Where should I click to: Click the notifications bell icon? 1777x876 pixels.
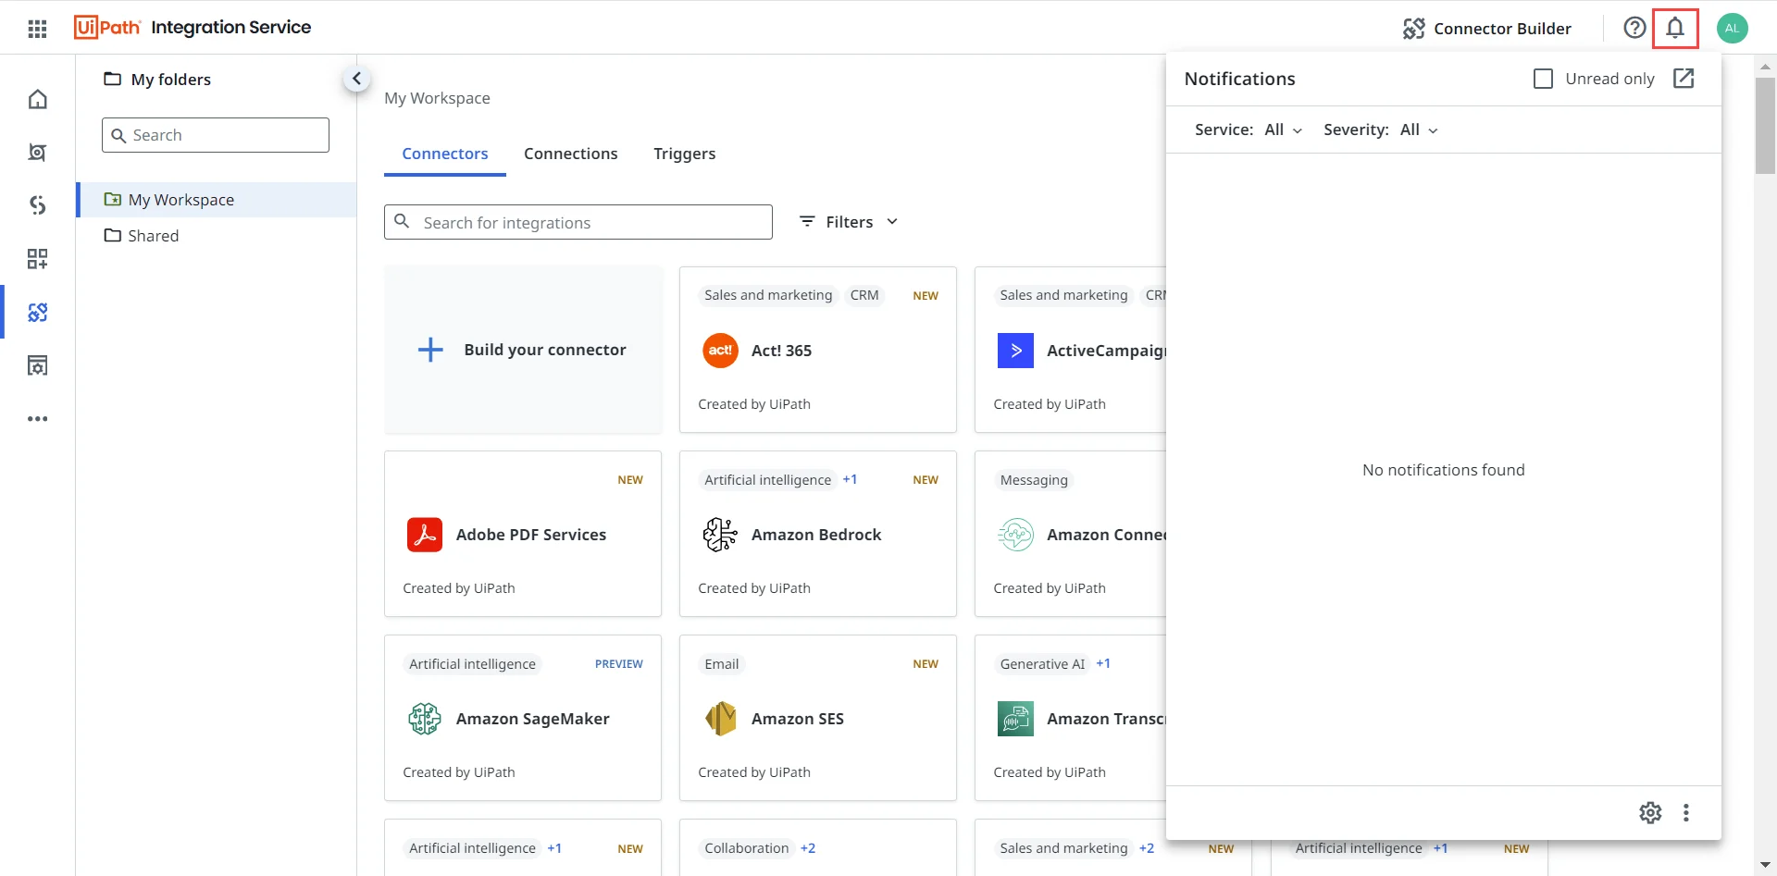[1674, 28]
